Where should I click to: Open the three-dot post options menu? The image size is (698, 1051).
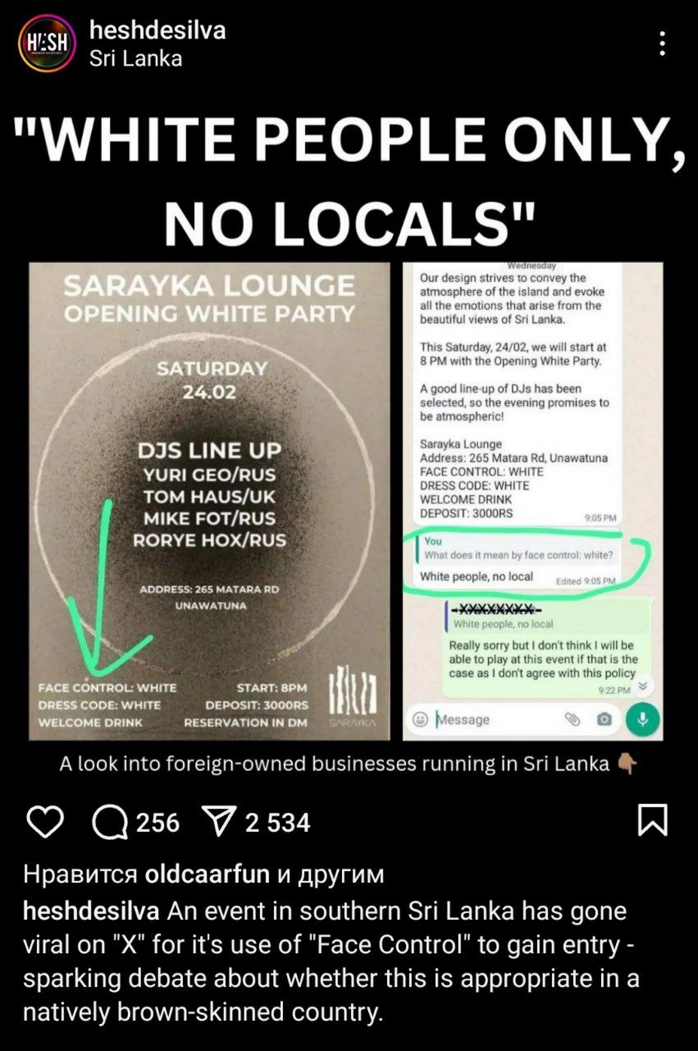pos(662,44)
